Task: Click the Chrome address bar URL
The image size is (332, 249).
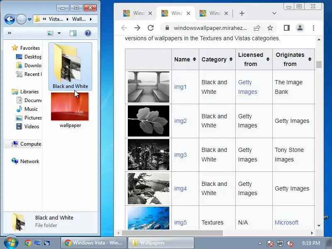Action: [210, 28]
